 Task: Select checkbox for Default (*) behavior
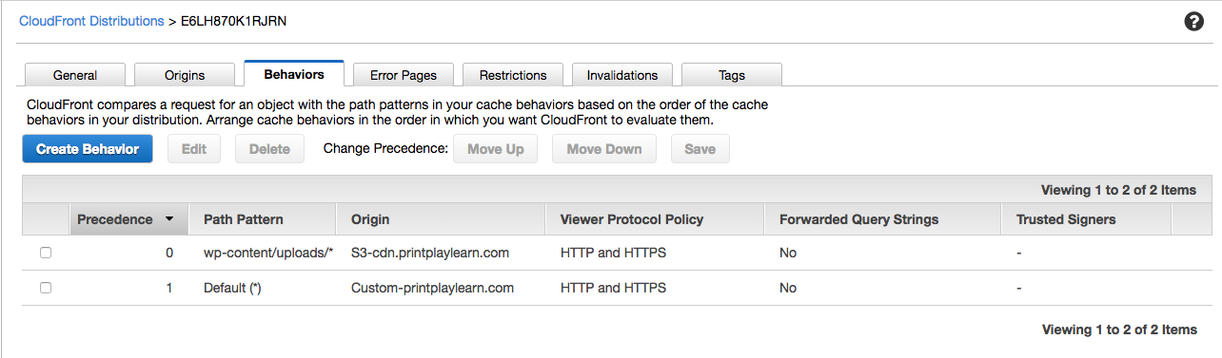click(x=46, y=288)
